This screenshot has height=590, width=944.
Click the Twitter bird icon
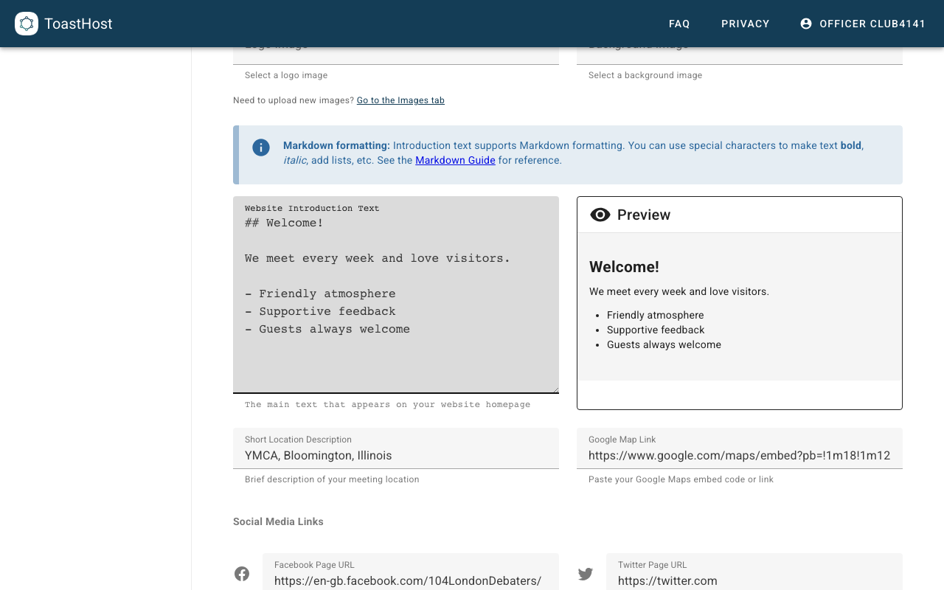[x=586, y=573]
